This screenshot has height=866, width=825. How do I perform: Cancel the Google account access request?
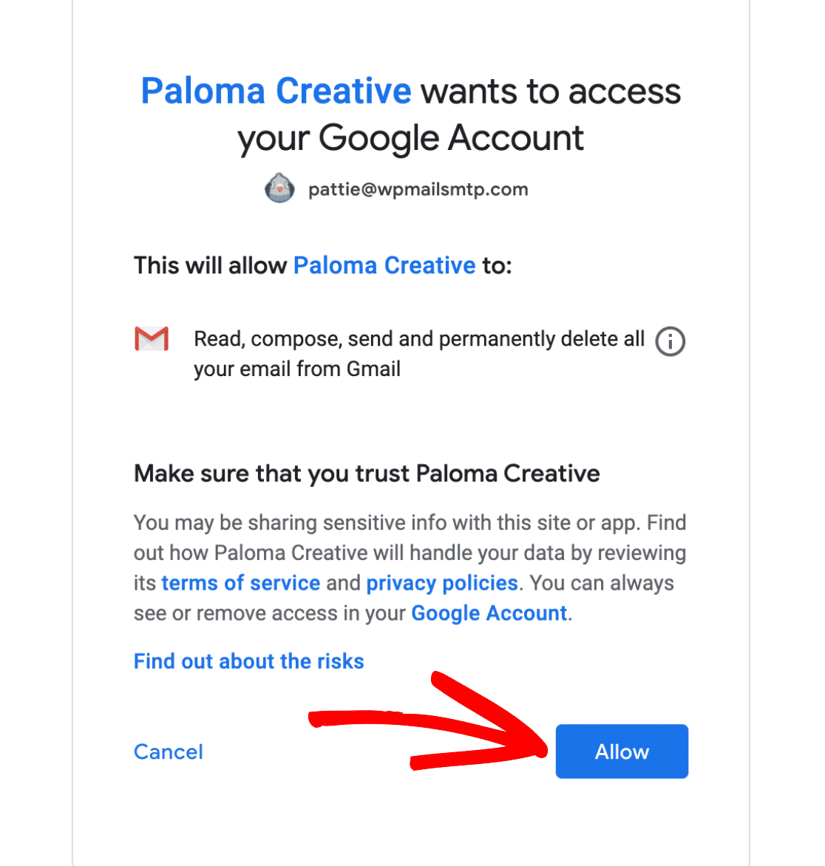click(x=169, y=751)
